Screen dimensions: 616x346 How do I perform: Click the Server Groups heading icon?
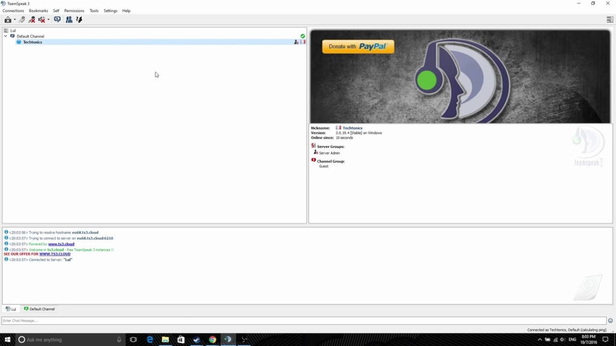pyautogui.click(x=313, y=146)
